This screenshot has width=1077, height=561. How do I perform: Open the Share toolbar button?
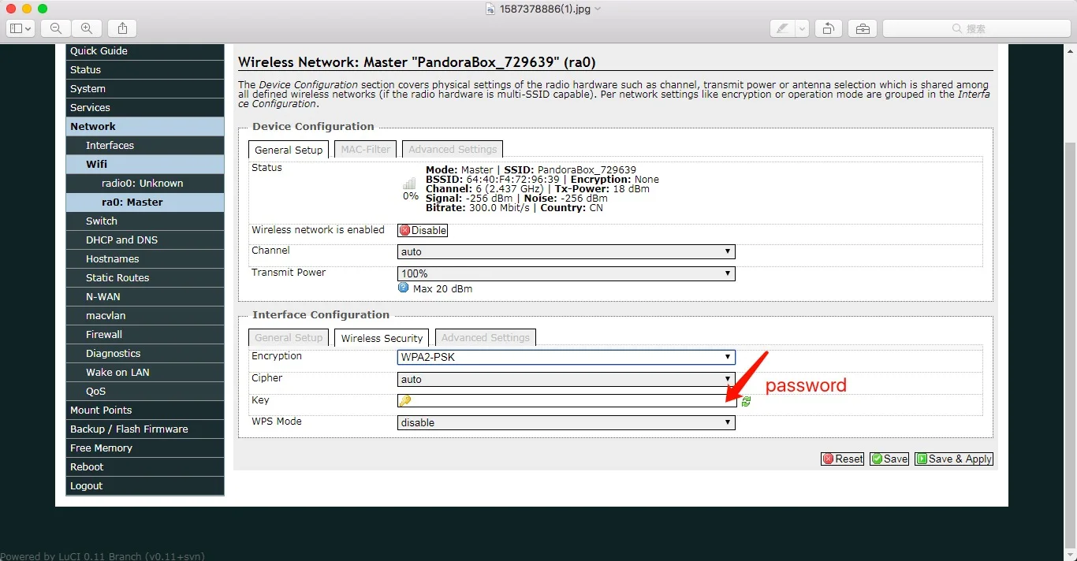coord(122,28)
